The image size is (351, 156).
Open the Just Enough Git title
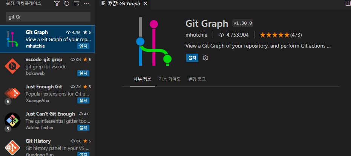tap(44, 86)
